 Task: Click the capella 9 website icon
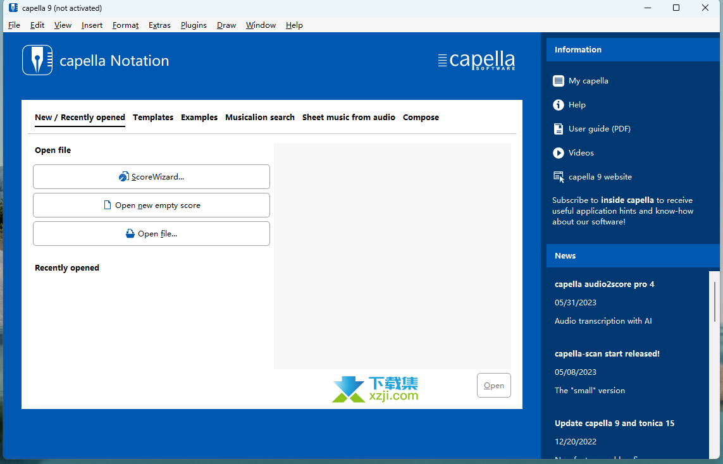559,177
